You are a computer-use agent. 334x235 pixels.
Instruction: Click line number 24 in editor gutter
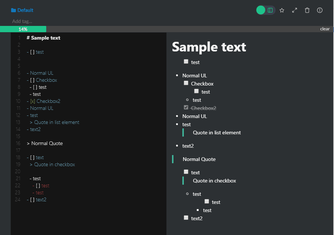[18, 199]
